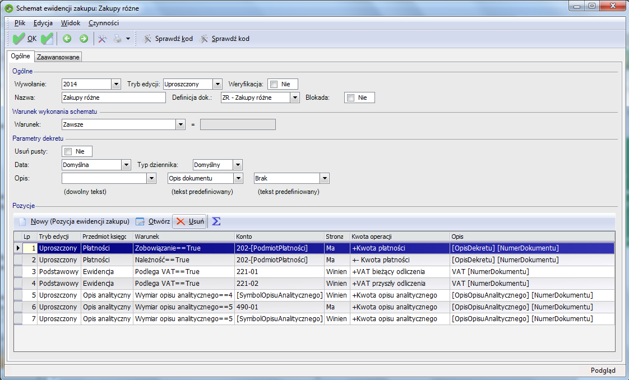629x380 pixels.
Task: Open the Wywołanie 2014 dropdown
Action: click(x=116, y=84)
